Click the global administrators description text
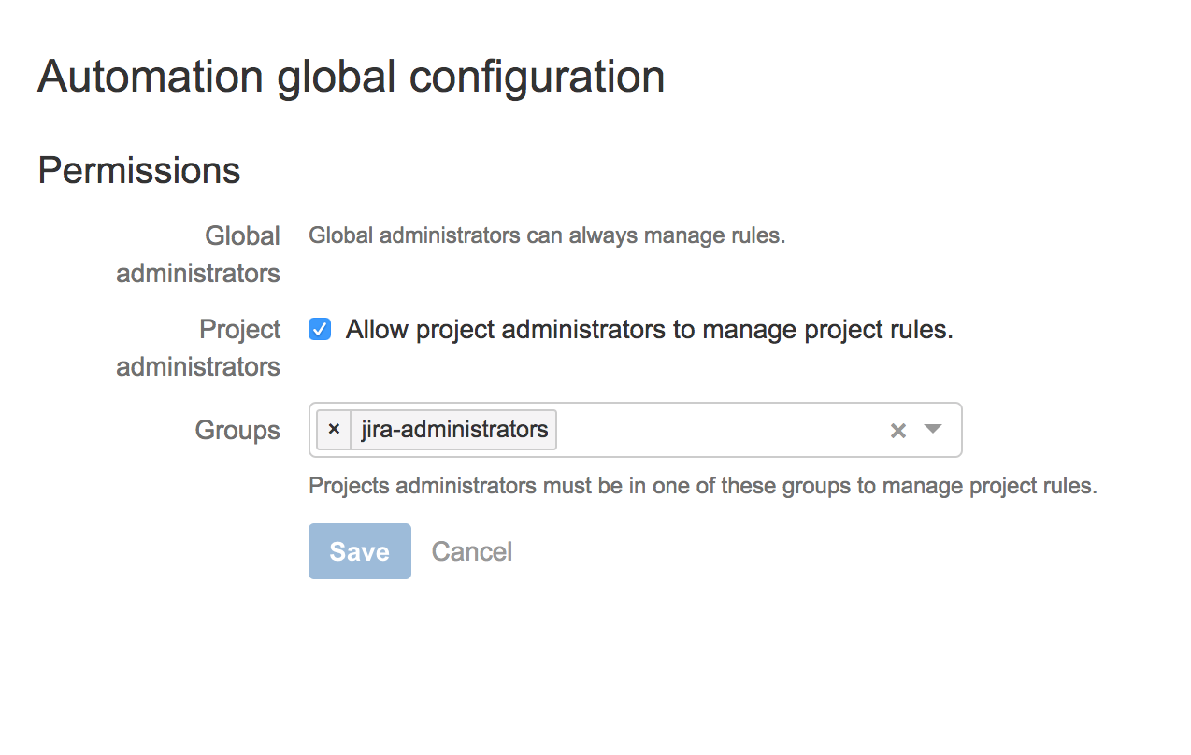 547,235
